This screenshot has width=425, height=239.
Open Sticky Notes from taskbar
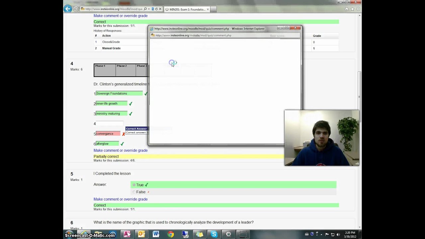[200, 234]
